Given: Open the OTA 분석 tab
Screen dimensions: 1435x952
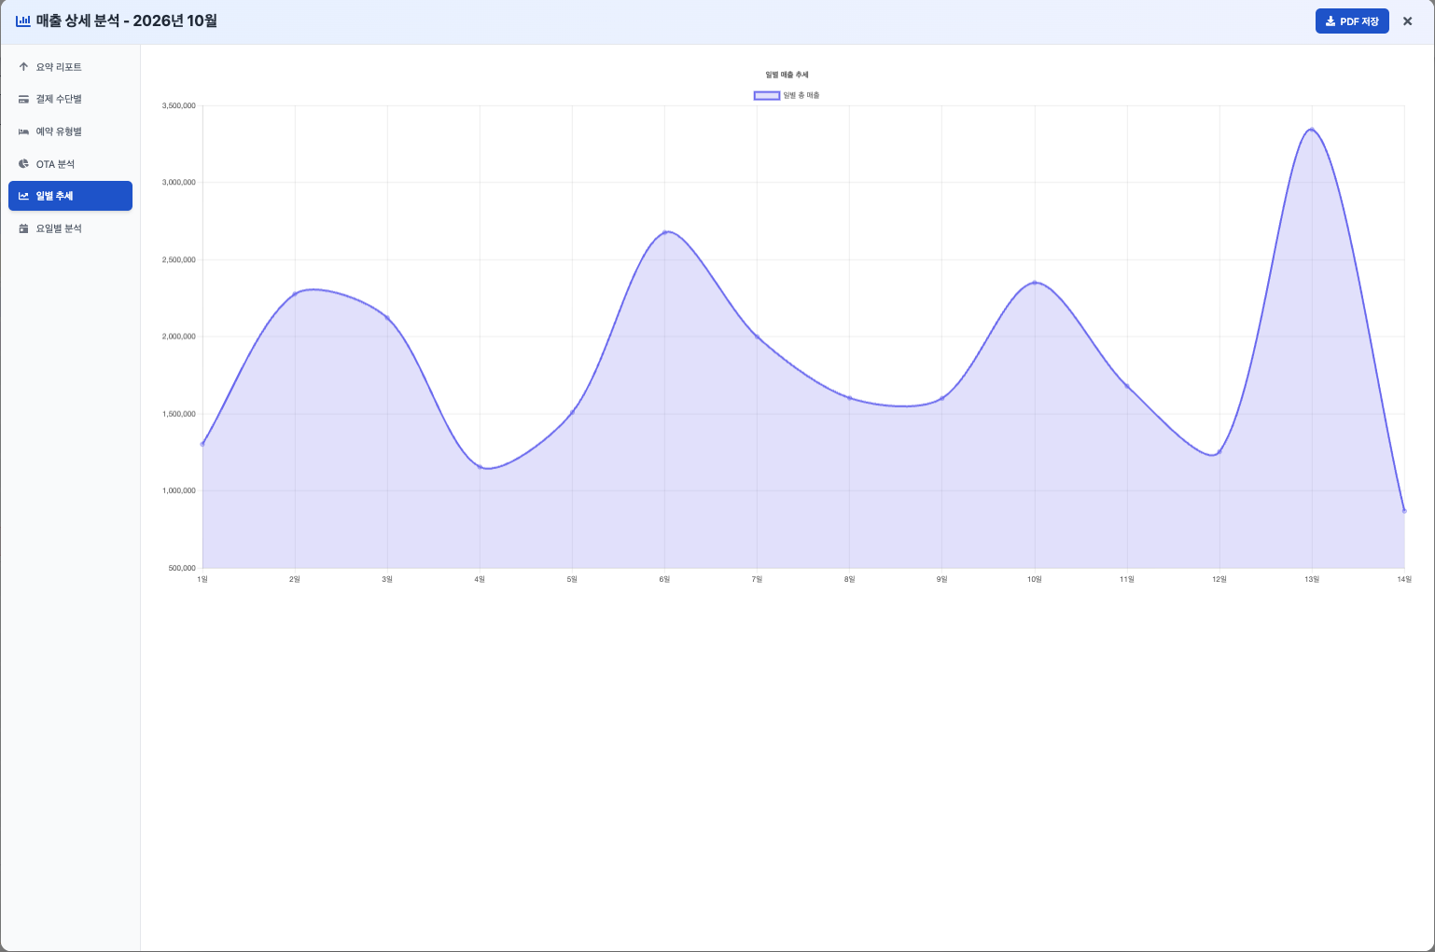Looking at the screenshot, I should (x=70, y=164).
